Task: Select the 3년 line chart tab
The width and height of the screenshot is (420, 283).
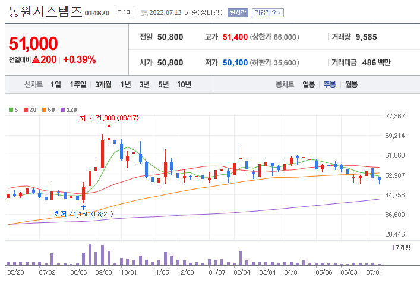Action: click(144, 84)
